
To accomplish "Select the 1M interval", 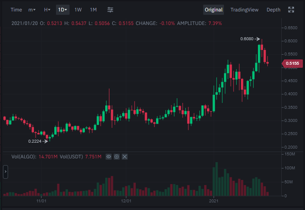I will pos(93,10).
